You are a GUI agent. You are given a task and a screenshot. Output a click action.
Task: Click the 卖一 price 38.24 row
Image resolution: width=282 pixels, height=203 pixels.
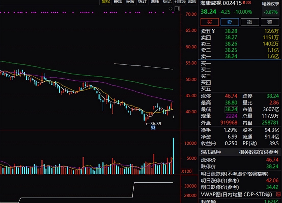click(x=231, y=57)
